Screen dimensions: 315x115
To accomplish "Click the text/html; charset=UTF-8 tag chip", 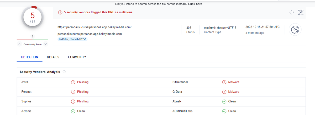I will [x=72, y=39].
